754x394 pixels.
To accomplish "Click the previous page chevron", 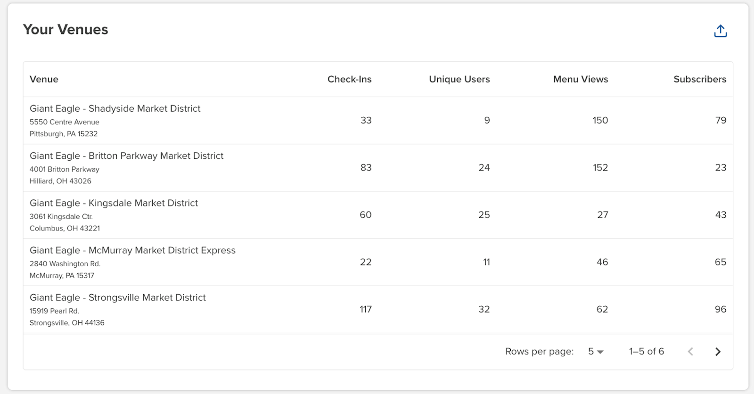I will [x=690, y=352].
